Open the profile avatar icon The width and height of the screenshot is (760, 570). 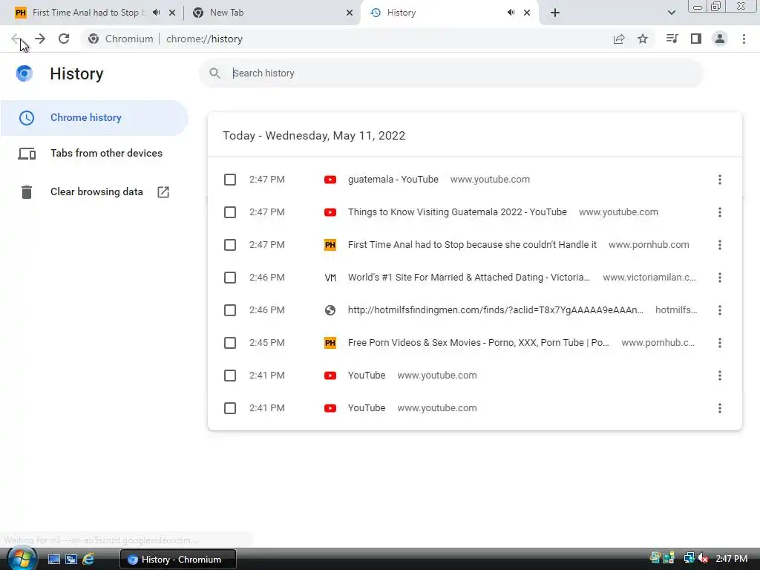click(720, 39)
